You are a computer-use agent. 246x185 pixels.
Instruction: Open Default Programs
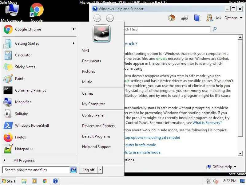pos(96,136)
